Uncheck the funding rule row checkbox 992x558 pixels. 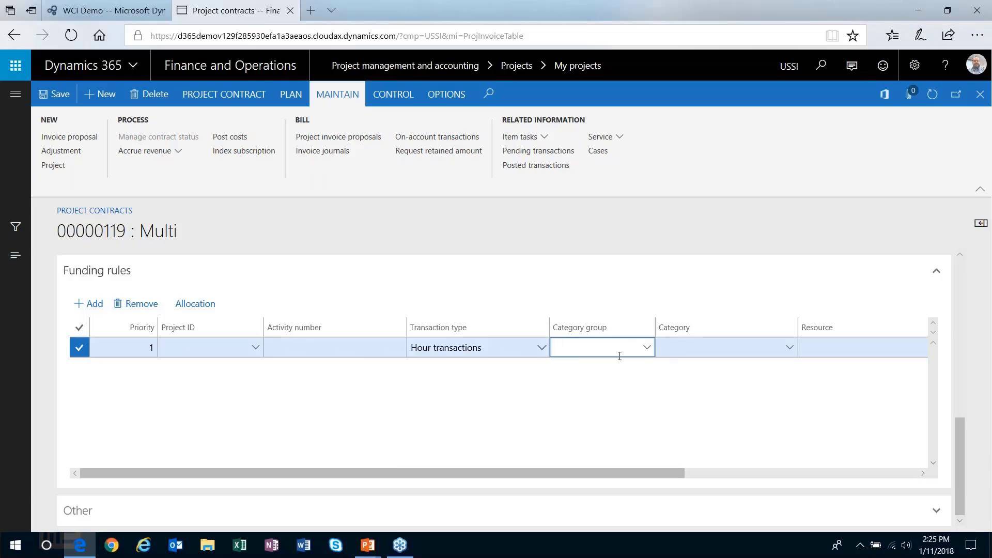[79, 347]
